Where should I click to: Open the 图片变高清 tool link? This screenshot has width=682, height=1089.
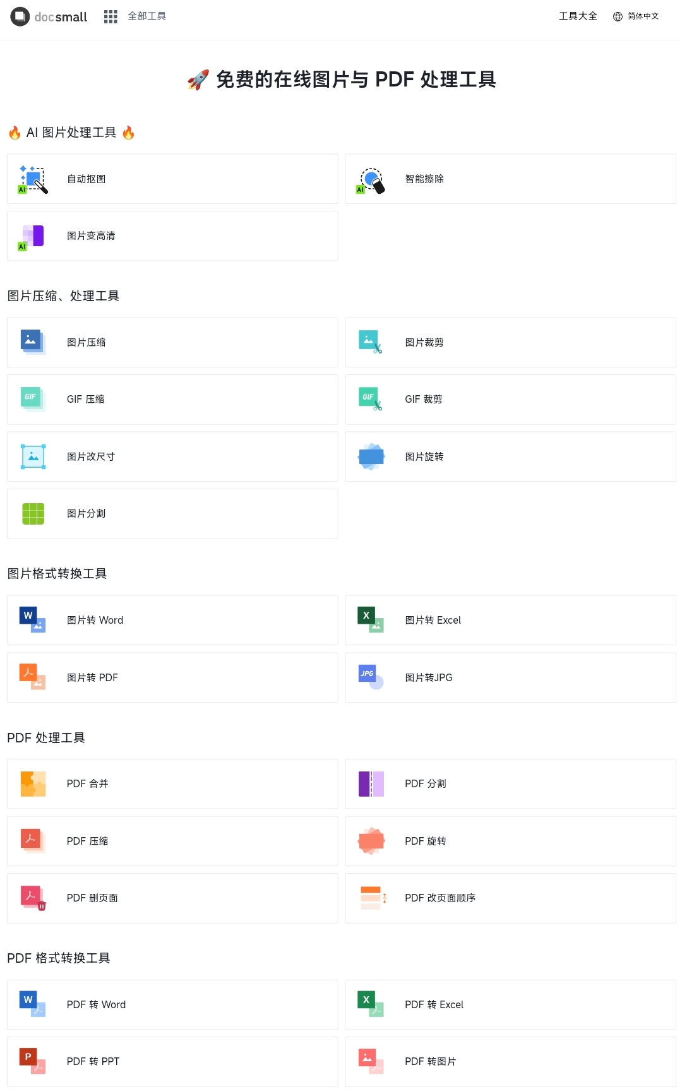[x=172, y=236]
